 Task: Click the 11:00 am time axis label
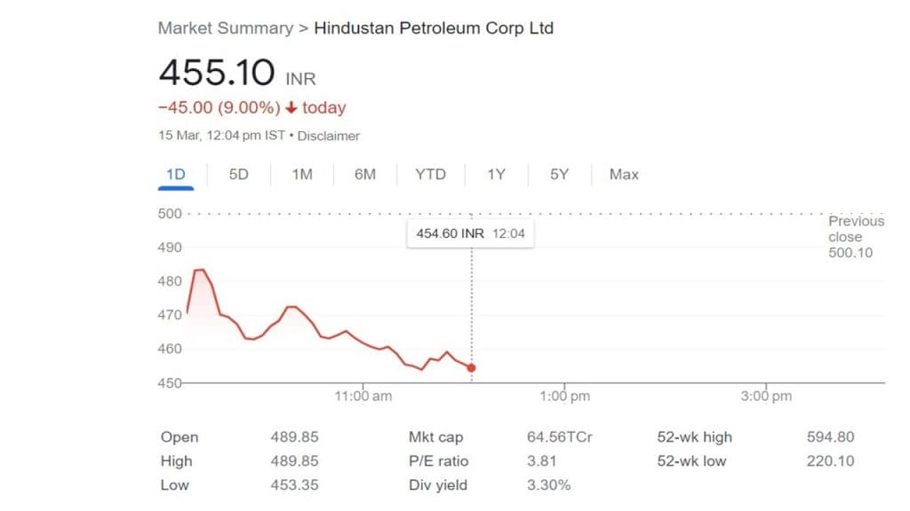(x=363, y=397)
